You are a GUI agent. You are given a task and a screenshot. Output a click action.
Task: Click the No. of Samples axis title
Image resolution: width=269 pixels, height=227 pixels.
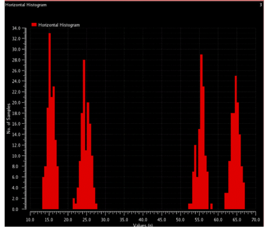click(8, 119)
